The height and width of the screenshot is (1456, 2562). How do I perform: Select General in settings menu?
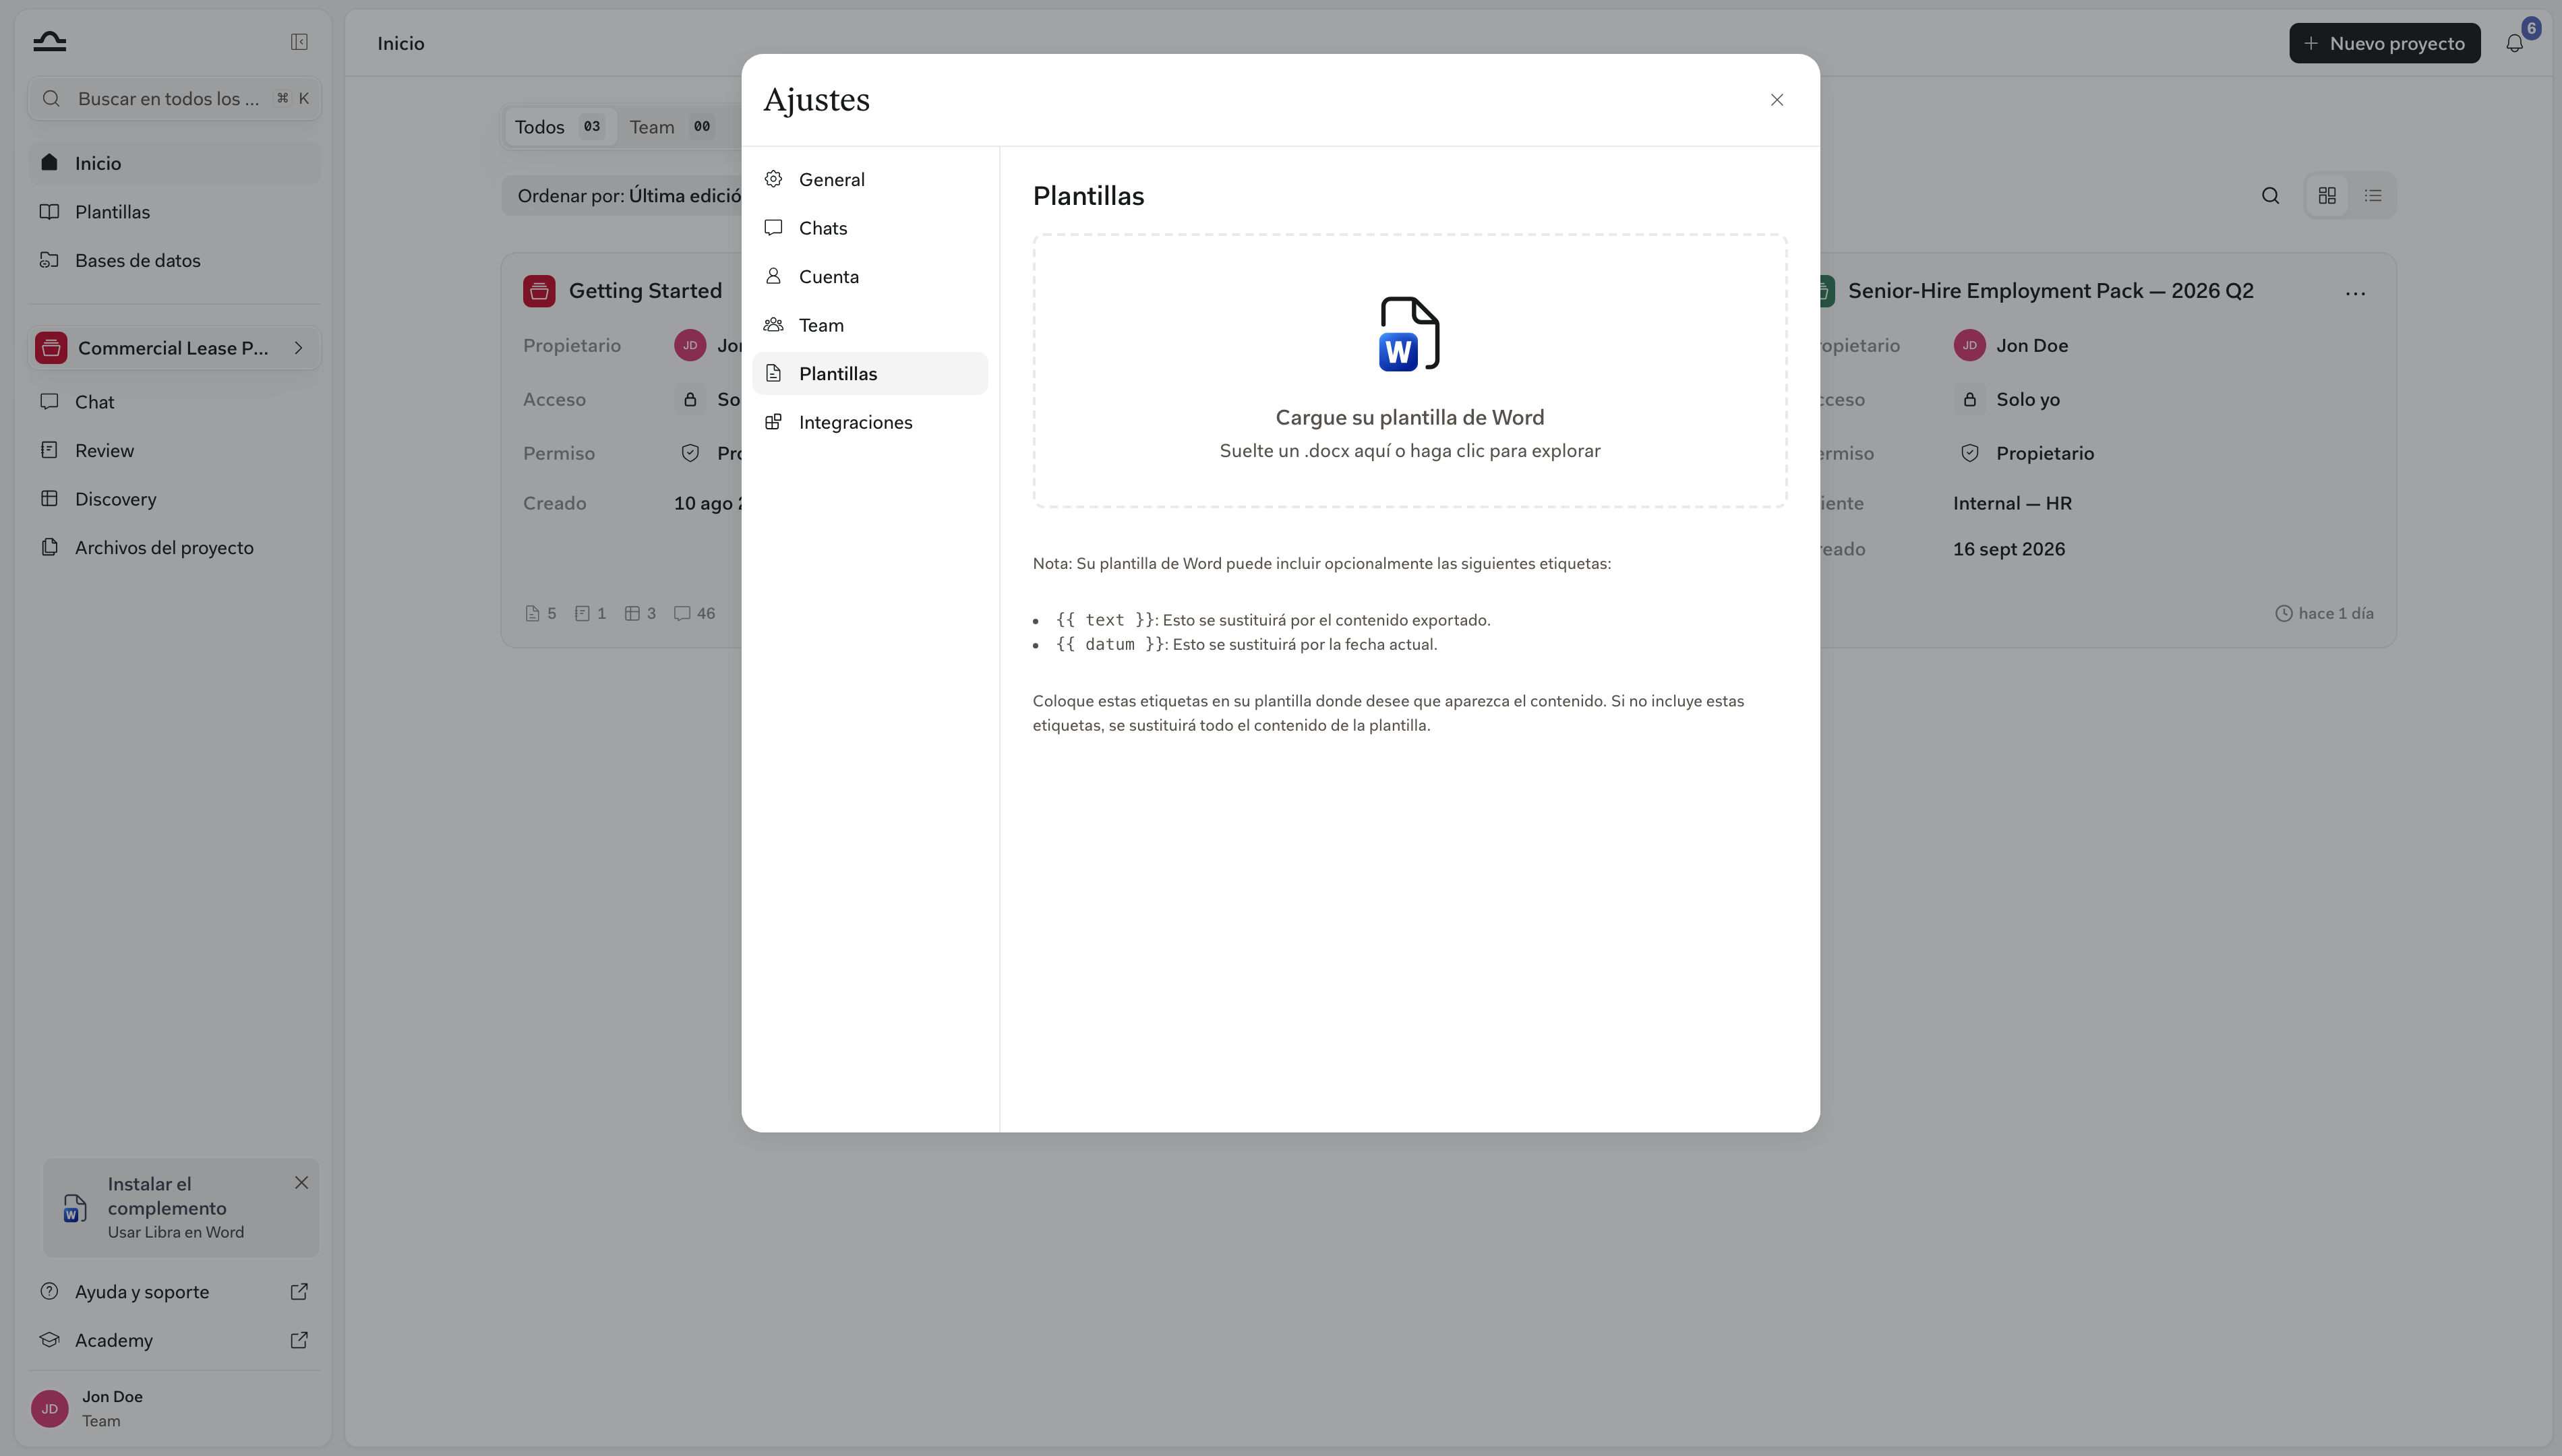870,180
